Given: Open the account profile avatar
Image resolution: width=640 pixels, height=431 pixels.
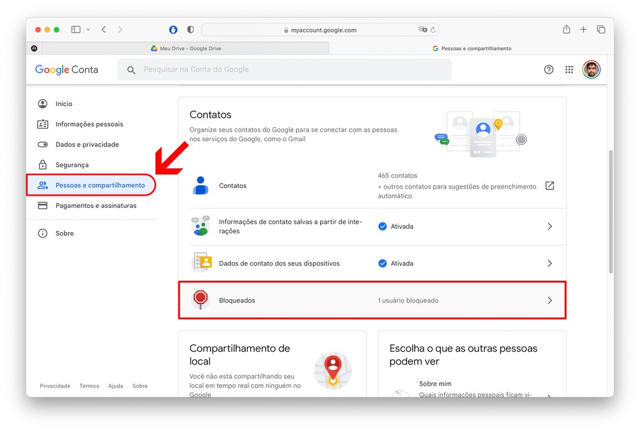Looking at the screenshot, I should (591, 69).
